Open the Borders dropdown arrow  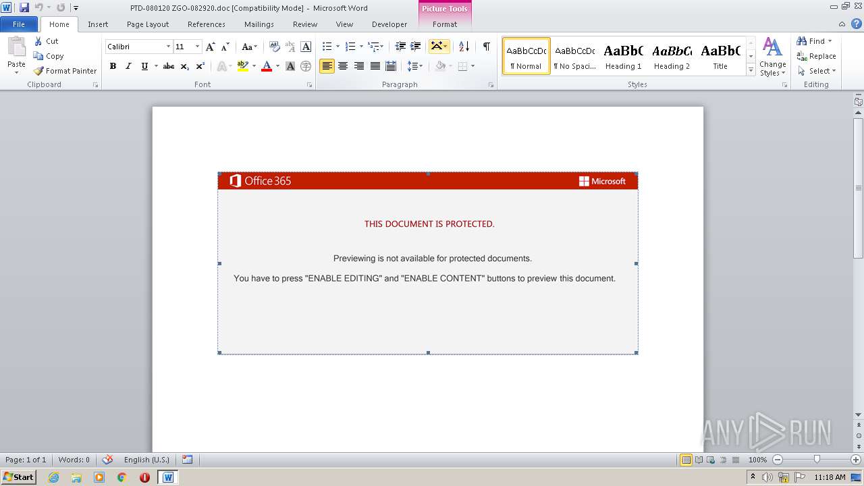click(473, 66)
